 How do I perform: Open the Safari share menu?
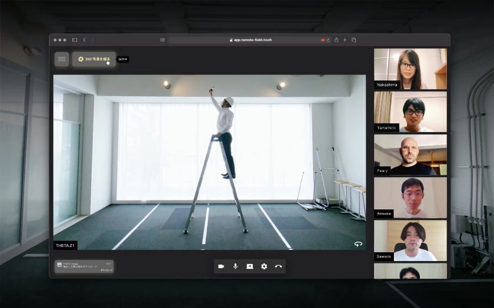(336, 40)
